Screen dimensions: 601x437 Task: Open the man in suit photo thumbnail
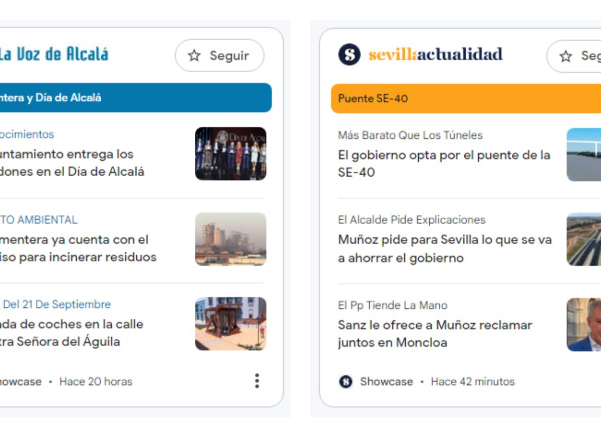pyautogui.click(x=583, y=324)
